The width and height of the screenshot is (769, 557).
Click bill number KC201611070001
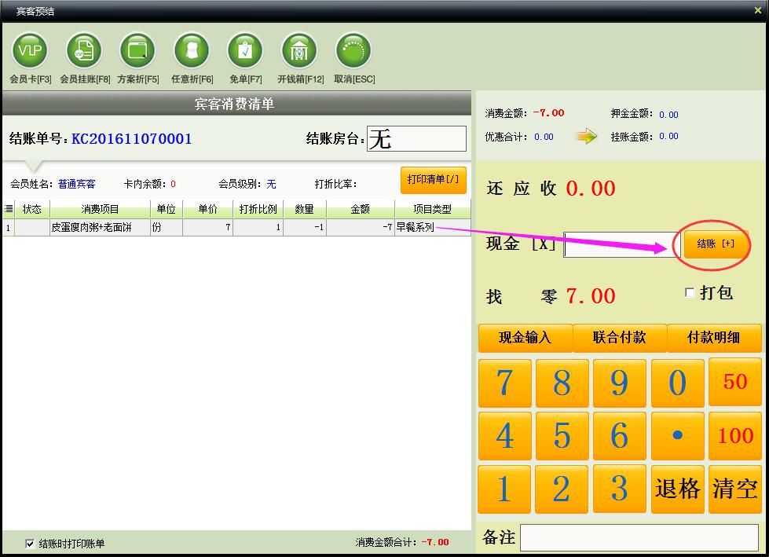(131, 139)
